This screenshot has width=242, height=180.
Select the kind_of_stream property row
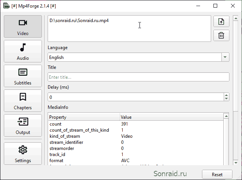(x=136, y=136)
